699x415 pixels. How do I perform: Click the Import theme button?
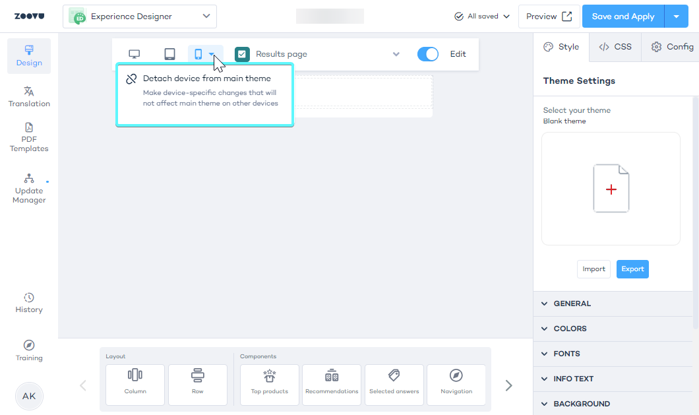(x=593, y=269)
